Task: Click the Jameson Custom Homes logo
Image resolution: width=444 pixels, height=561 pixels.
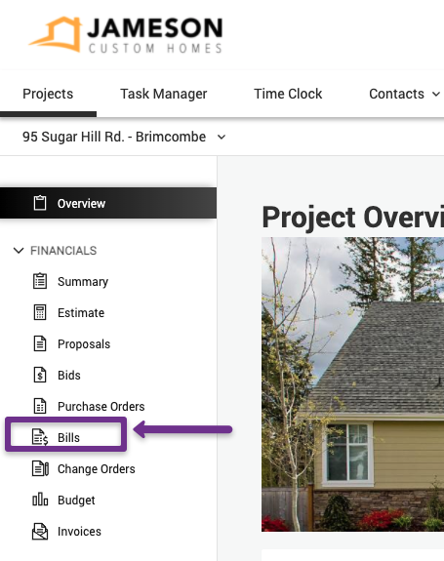Action: tap(126, 35)
